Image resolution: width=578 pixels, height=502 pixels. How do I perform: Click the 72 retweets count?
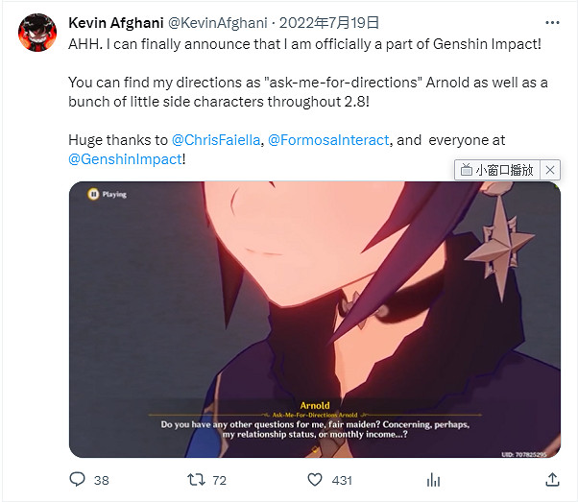pos(219,480)
